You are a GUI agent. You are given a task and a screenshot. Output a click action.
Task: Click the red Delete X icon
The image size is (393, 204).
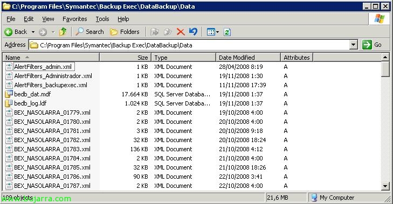181,32
